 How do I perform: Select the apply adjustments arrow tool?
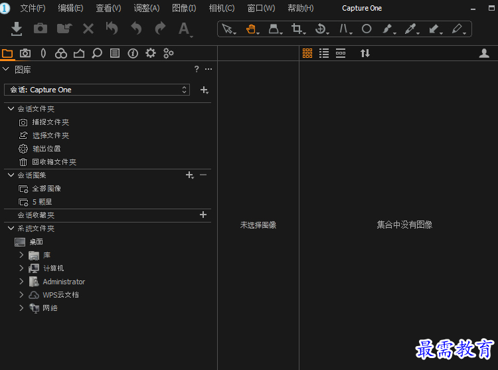pyautogui.click(x=435, y=29)
